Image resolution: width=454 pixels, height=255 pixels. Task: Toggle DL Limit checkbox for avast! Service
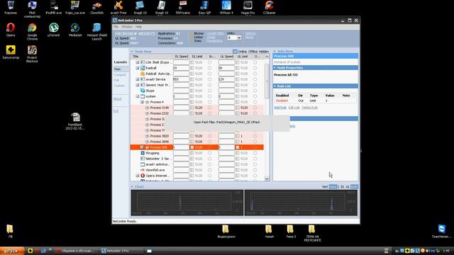point(192,79)
